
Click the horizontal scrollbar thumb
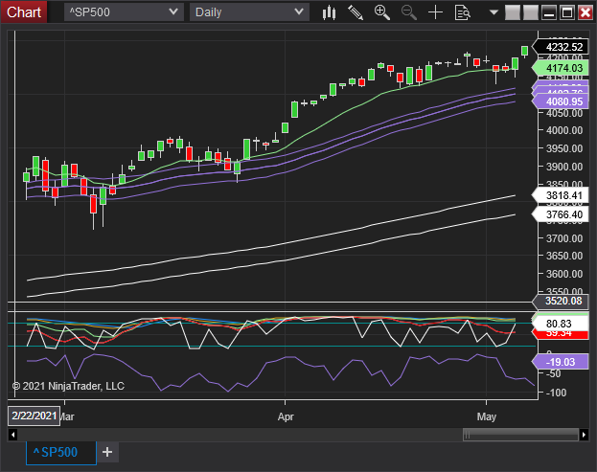(x=520, y=435)
